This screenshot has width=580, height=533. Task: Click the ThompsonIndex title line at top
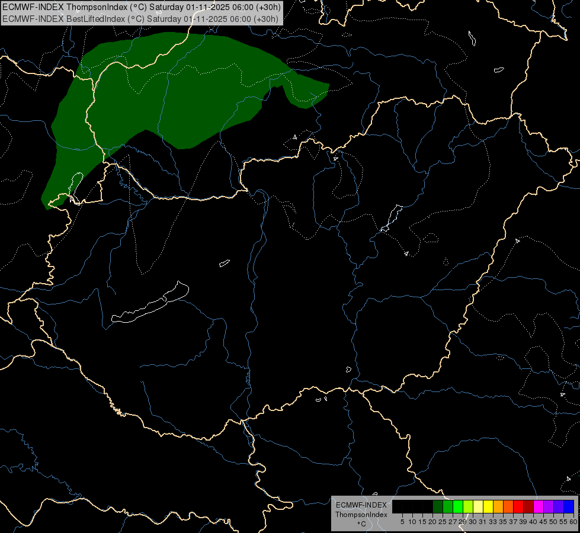coord(142,7)
